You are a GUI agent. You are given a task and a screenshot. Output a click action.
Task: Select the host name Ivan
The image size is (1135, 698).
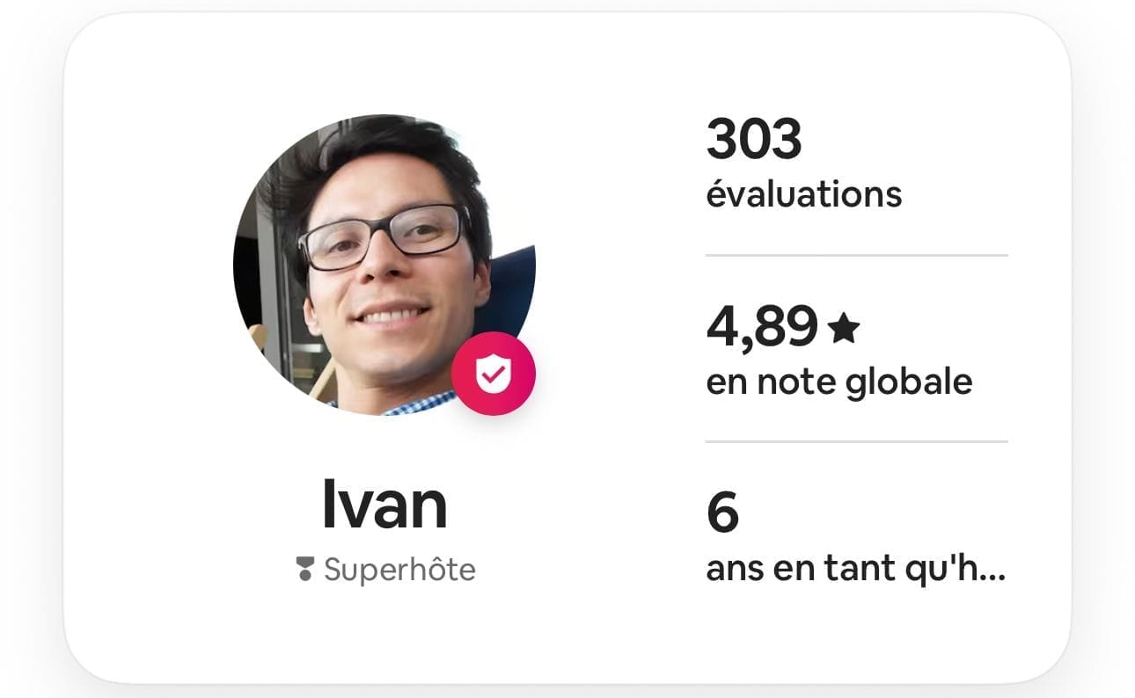click(384, 505)
